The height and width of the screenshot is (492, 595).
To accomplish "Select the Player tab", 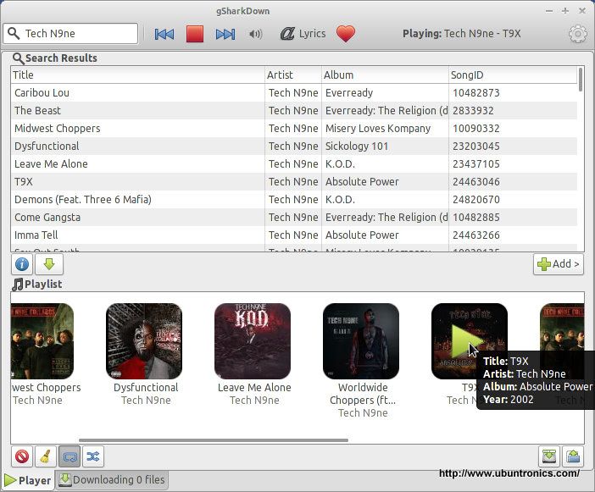I will [x=28, y=480].
